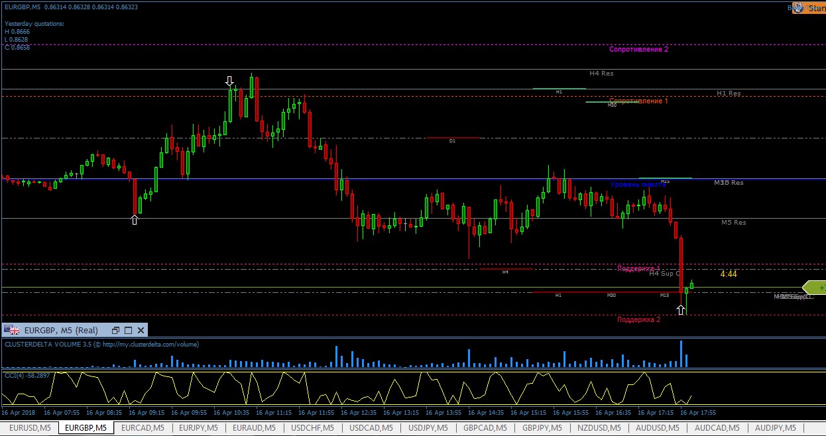The height and width of the screenshot is (436, 826).
Task: Restore the EURGBP, M5 (Real) chart window
Action: (x=115, y=330)
